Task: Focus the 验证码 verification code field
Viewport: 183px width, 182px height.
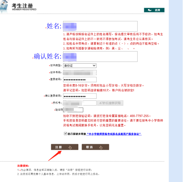Action: click(73, 110)
